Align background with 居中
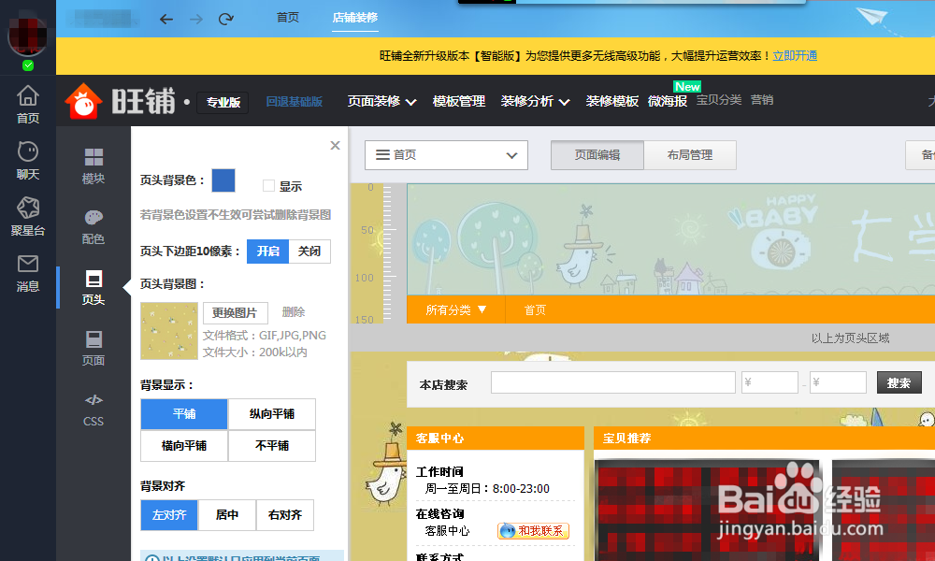 (227, 515)
